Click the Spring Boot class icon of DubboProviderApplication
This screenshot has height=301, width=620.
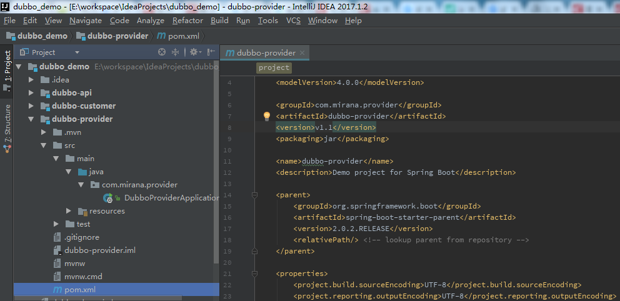107,198
